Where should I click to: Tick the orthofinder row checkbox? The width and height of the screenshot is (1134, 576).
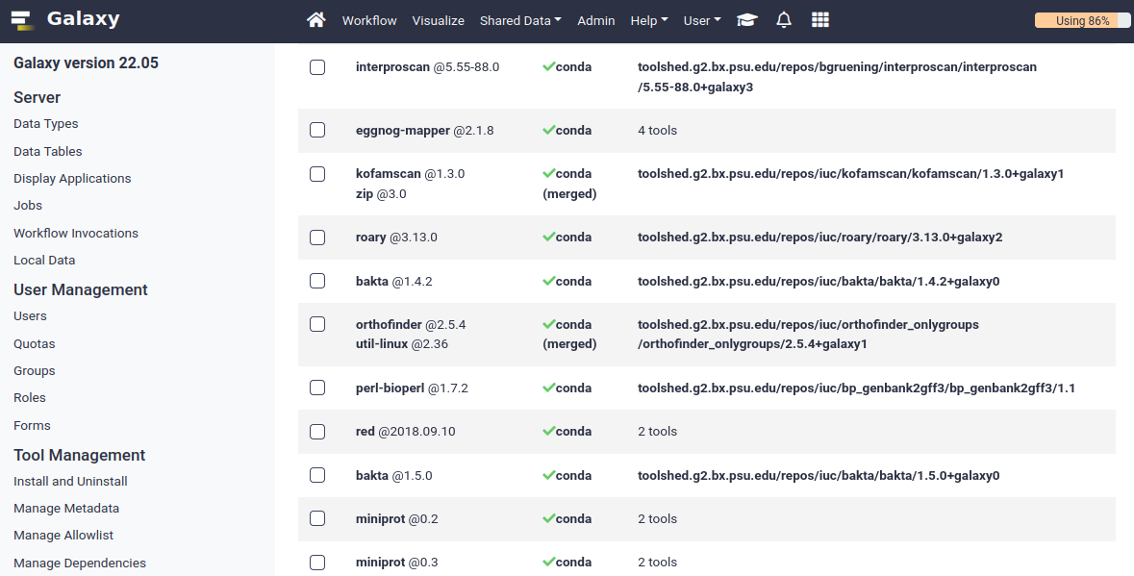click(317, 324)
